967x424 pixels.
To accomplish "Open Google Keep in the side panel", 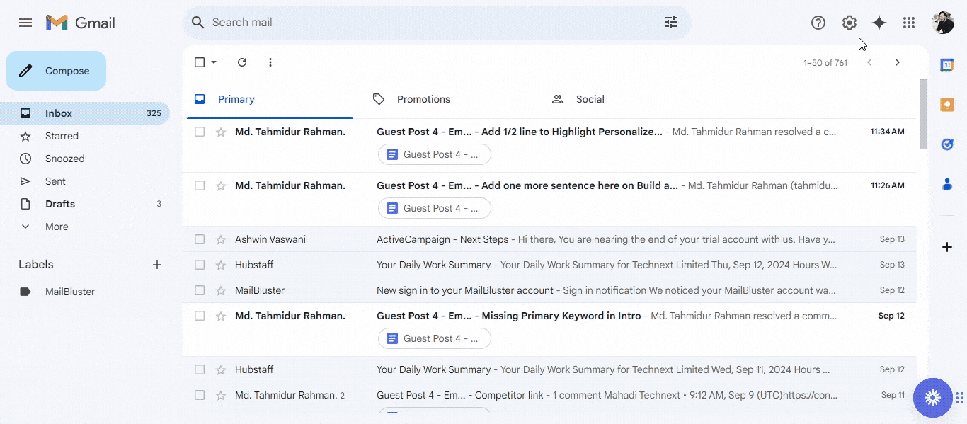I will click(x=947, y=104).
